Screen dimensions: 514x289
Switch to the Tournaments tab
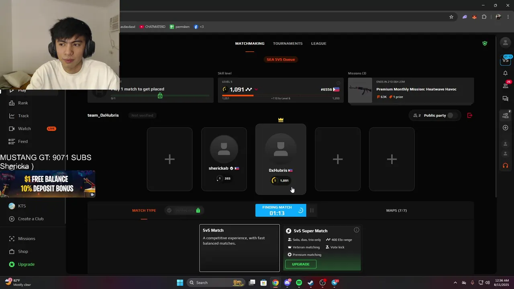(288, 43)
